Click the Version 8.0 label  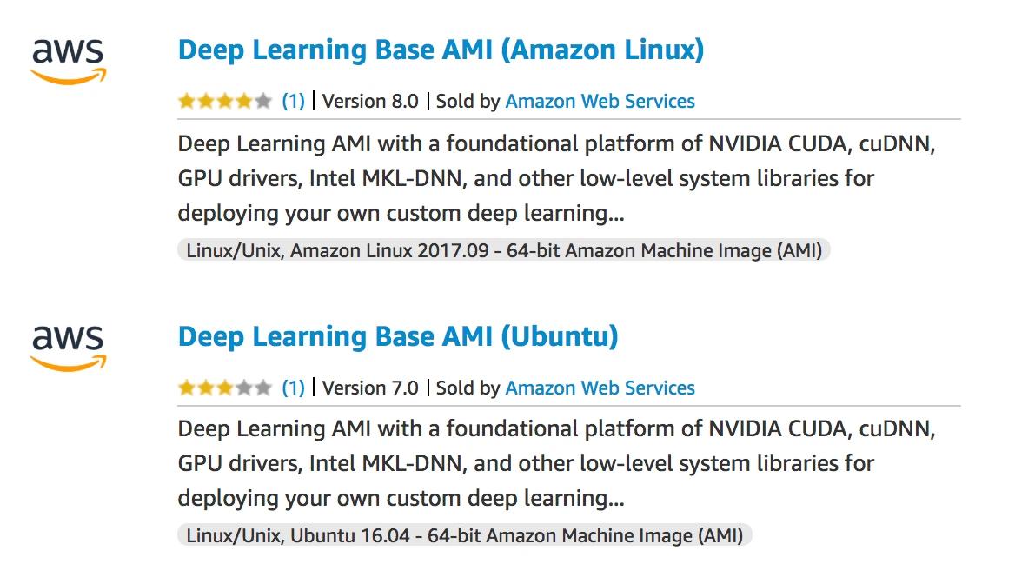pyautogui.click(x=370, y=102)
